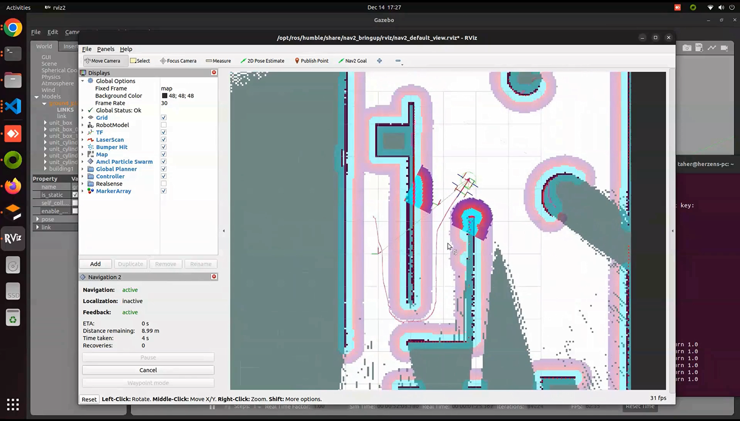This screenshot has width=740, height=421.
Task: Open Visual Studio Code from dock
Action: coord(13,106)
